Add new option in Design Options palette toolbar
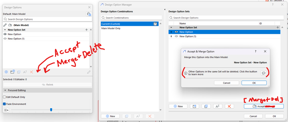This screenshot has width=288, height=122. 6,72
